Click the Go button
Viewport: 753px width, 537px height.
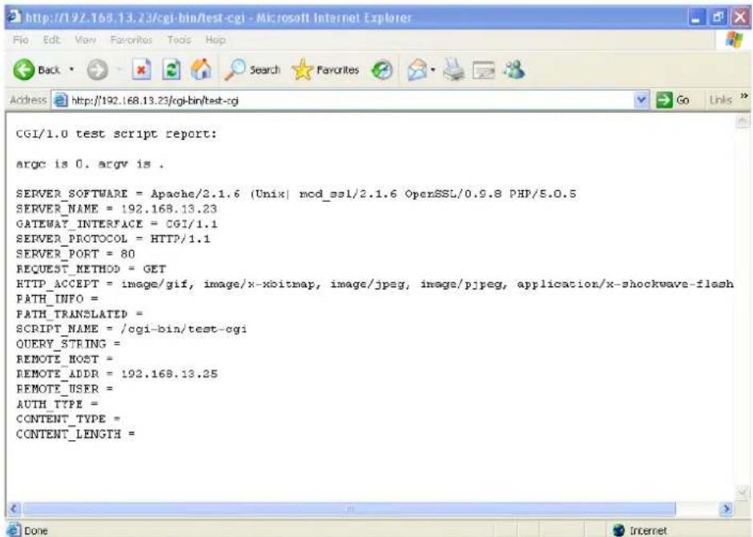pyautogui.click(x=673, y=100)
